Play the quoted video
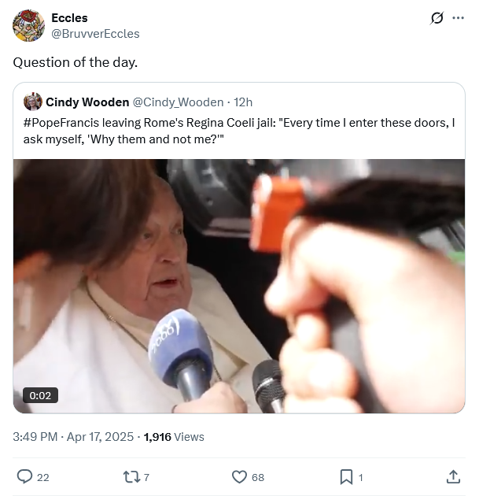Viewport: 479px width, 496px height. point(238,285)
